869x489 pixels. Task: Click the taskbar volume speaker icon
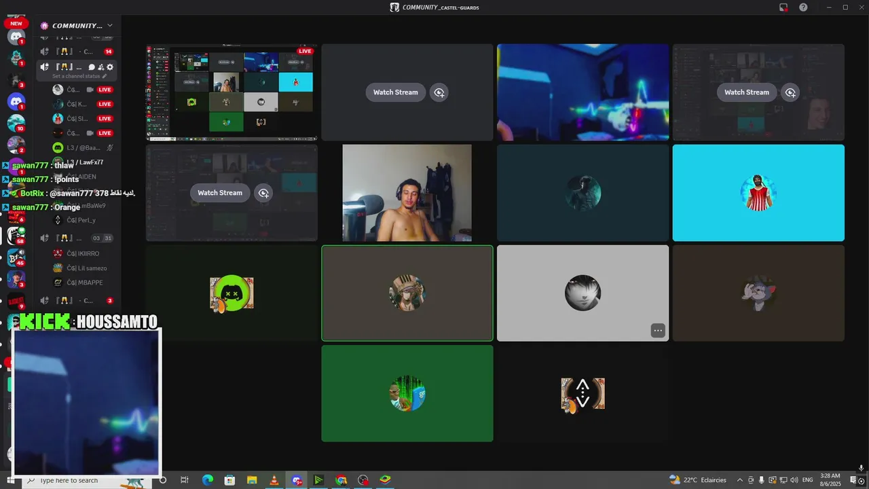[x=794, y=480]
